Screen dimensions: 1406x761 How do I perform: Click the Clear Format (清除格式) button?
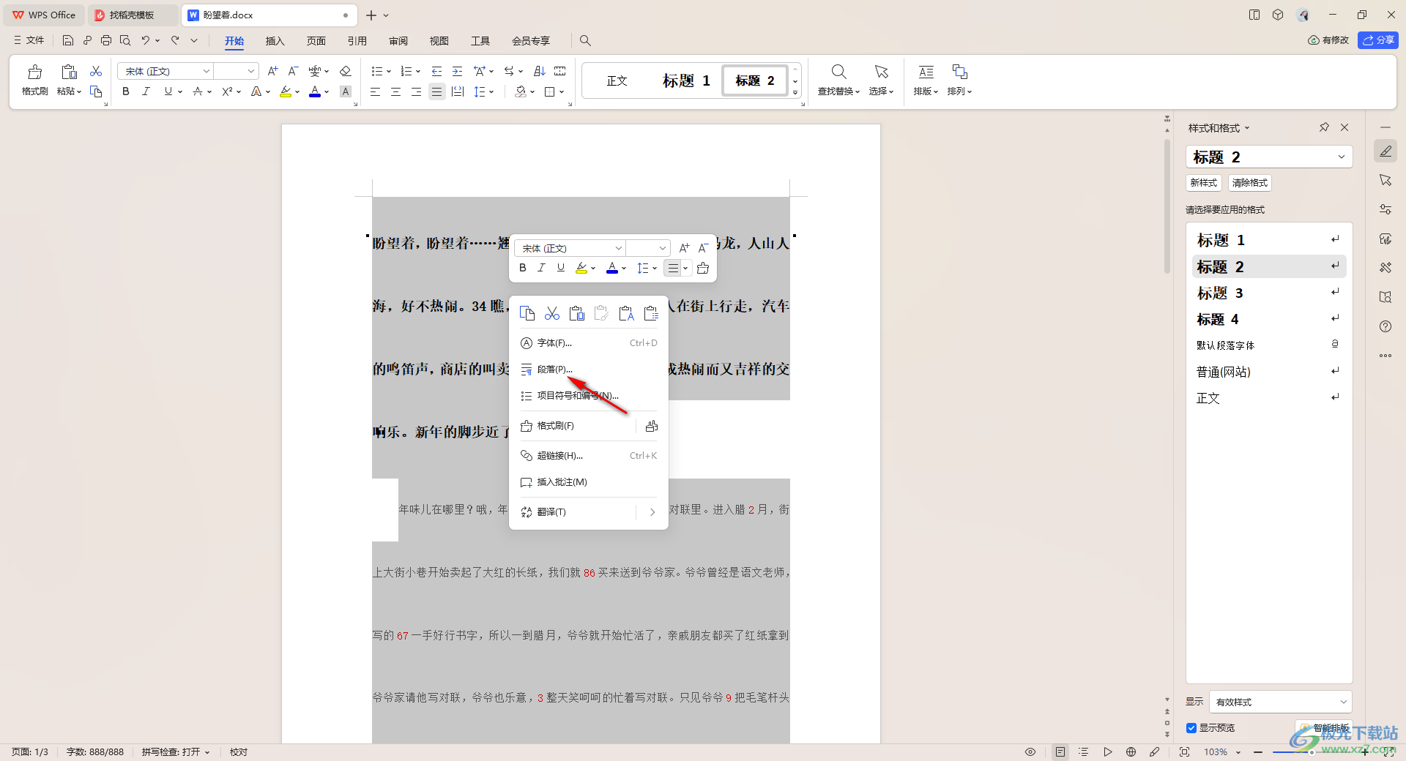[1249, 183]
